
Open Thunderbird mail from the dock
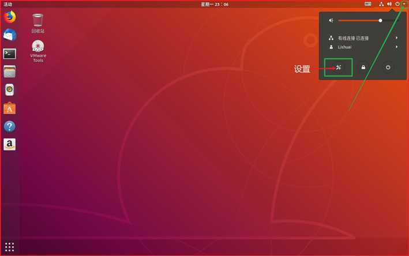pyautogui.click(x=10, y=35)
